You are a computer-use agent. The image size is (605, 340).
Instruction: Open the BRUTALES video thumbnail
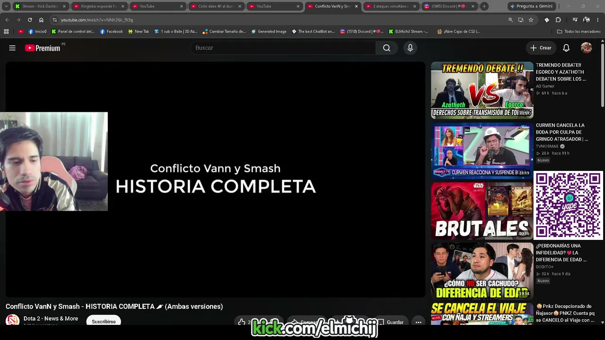tap(482, 211)
